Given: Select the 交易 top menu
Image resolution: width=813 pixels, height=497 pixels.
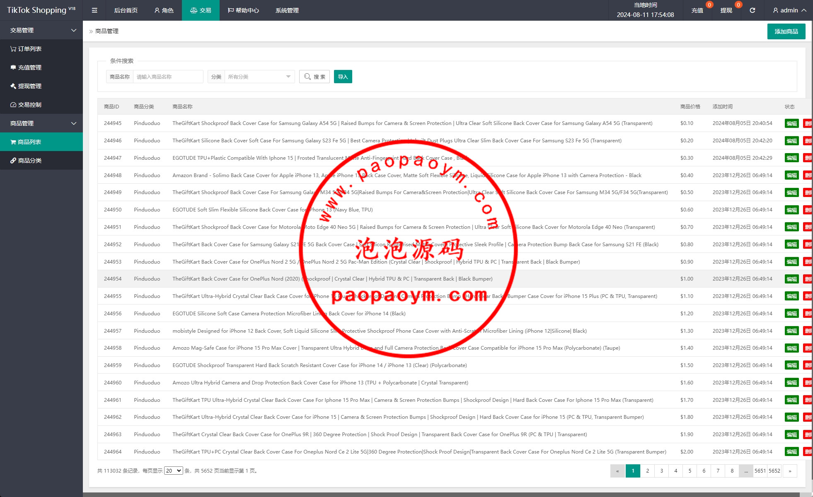Looking at the screenshot, I should [x=201, y=10].
